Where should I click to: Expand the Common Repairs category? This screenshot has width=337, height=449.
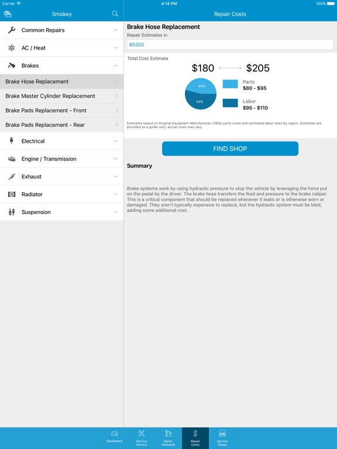pos(61,30)
